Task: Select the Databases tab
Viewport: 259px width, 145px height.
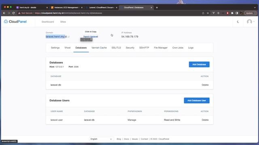Action: point(81,48)
